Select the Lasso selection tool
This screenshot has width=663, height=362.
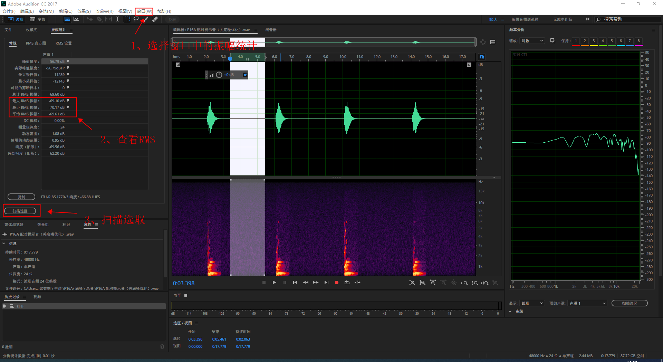[136, 19]
